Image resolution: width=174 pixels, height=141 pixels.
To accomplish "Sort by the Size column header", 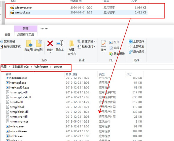I will pos(129,74).
